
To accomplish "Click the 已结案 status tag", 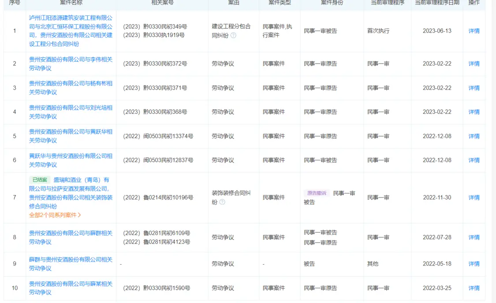I will click(40, 180).
